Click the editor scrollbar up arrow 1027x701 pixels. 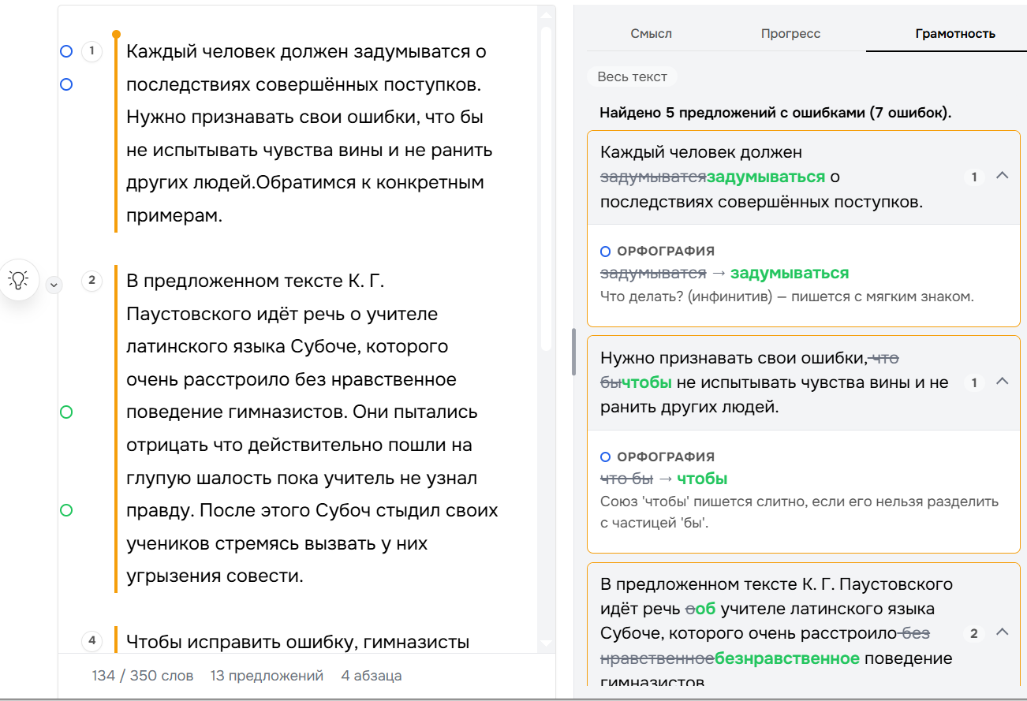click(546, 14)
